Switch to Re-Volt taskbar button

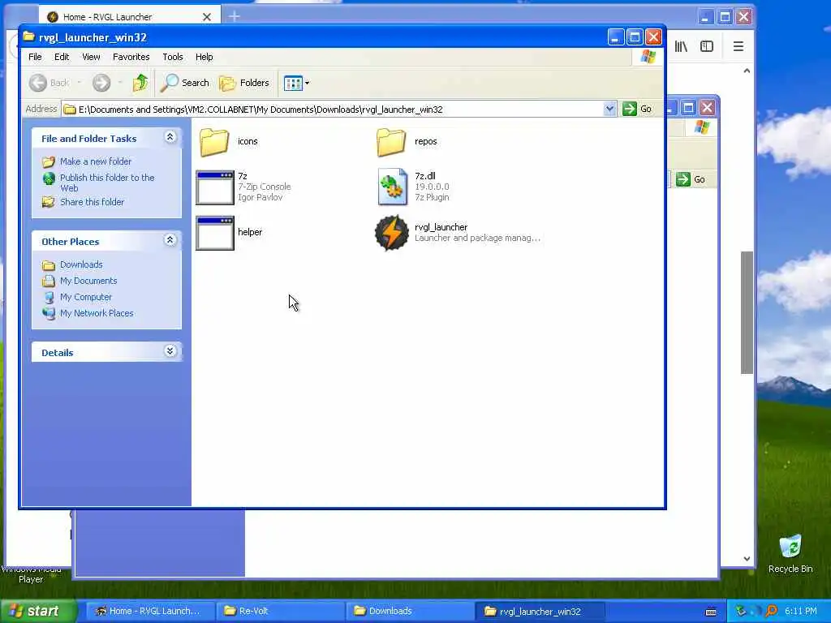click(x=280, y=612)
